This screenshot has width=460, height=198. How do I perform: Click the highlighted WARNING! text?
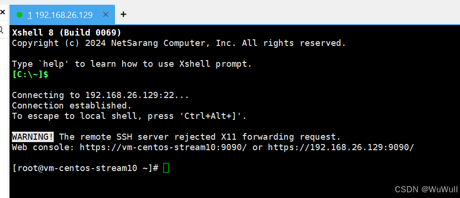coord(33,136)
